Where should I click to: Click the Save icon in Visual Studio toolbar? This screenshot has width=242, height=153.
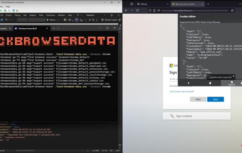click(2, 20)
